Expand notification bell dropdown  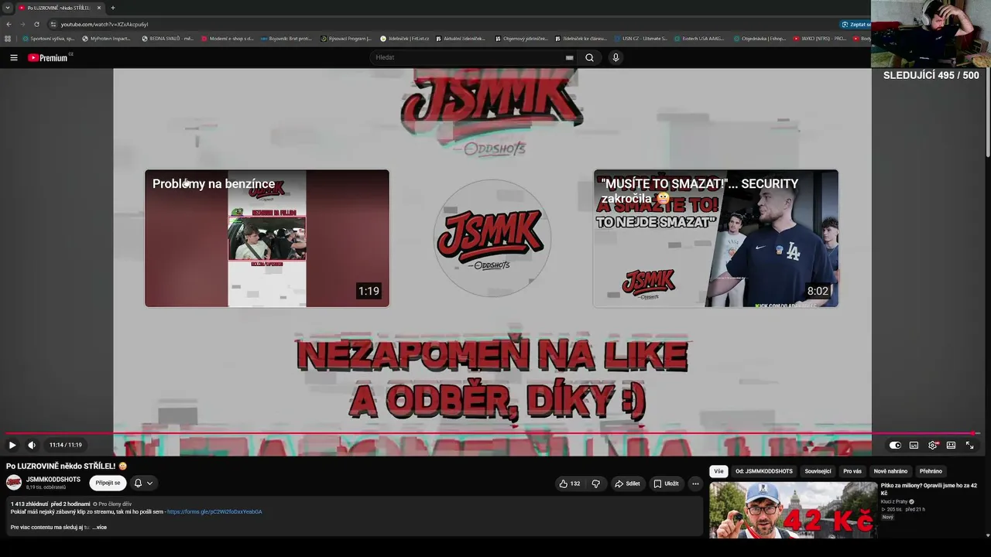(143, 483)
